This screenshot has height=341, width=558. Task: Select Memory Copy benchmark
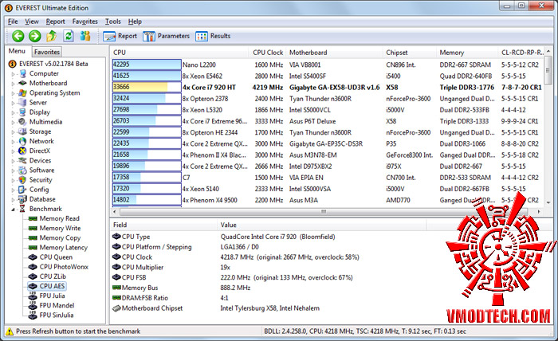click(60, 237)
